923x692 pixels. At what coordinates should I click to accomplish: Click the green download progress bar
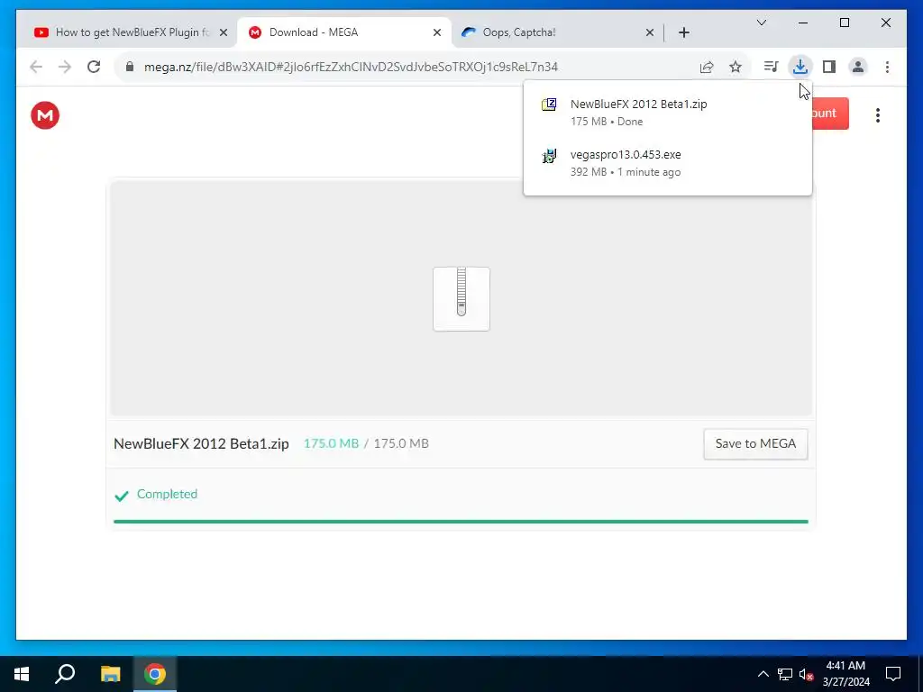point(461,522)
